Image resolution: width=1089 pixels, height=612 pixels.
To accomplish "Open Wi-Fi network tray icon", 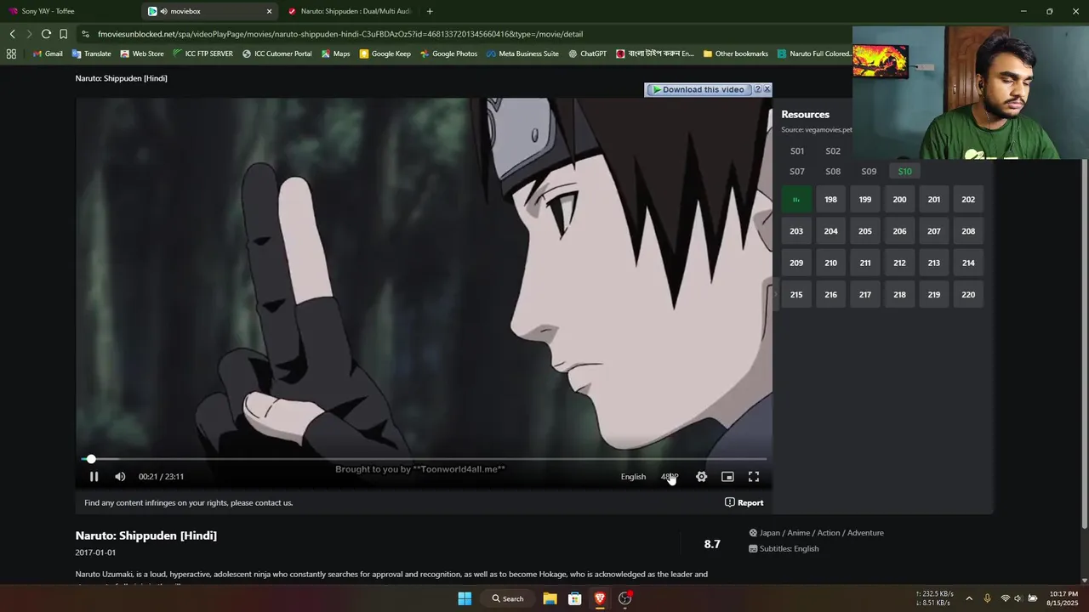I will [1005, 598].
